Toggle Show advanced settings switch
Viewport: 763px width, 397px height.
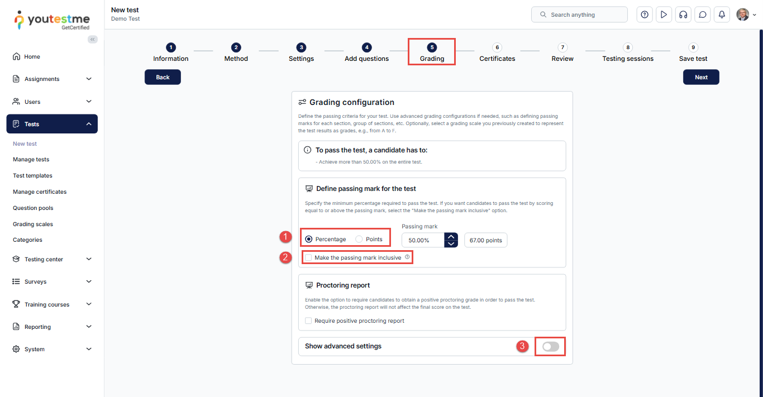click(550, 347)
